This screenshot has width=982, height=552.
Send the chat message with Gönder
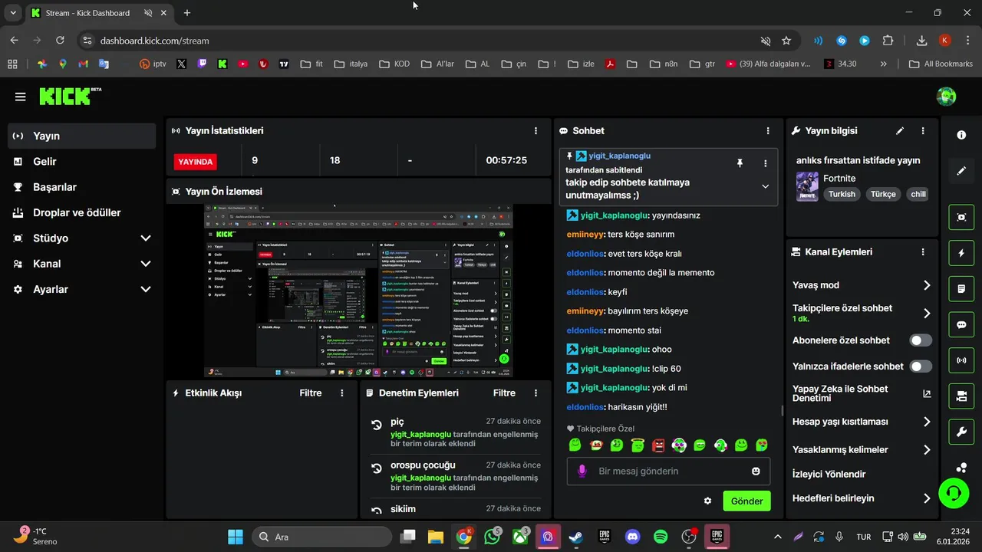(746, 501)
